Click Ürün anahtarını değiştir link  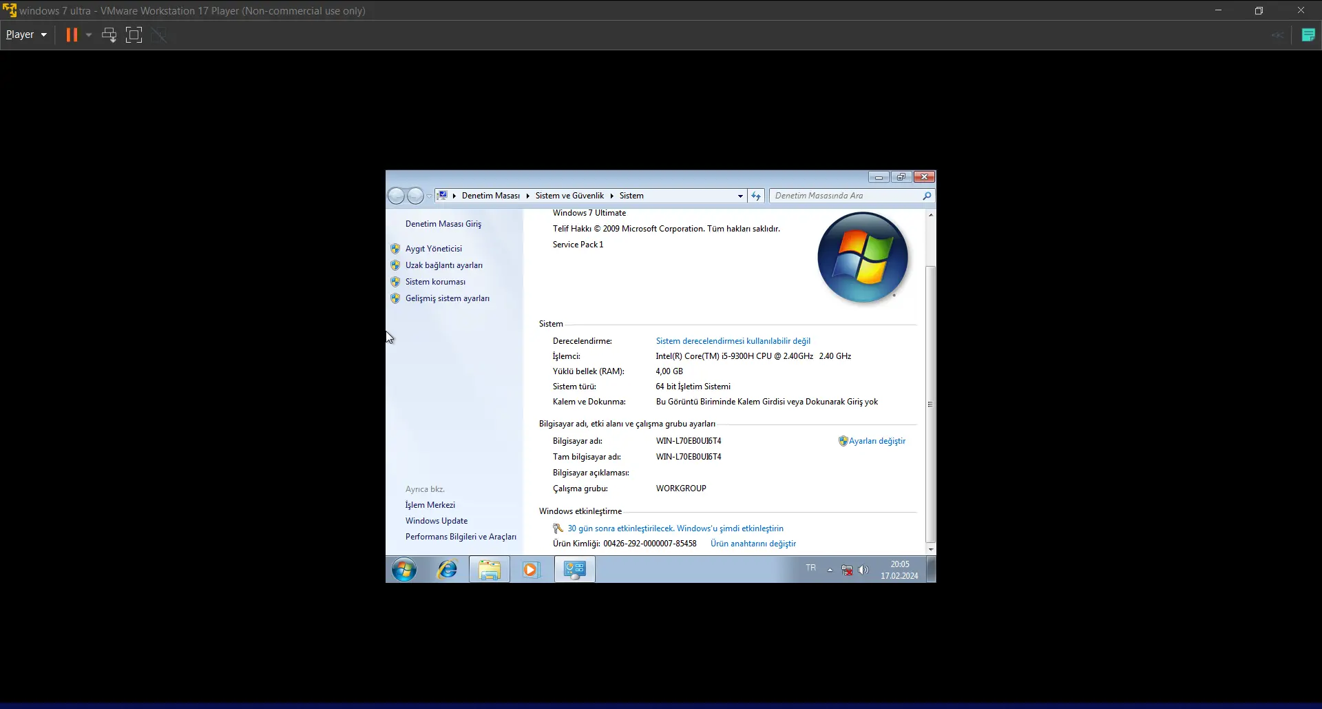point(753,544)
